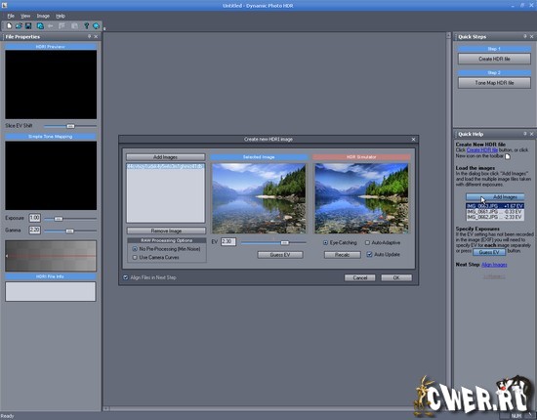Select the -2.33 EV row in Quick Help
The height and width of the screenshot is (420, 537).
pyautogui.click(x=495, y=217)
